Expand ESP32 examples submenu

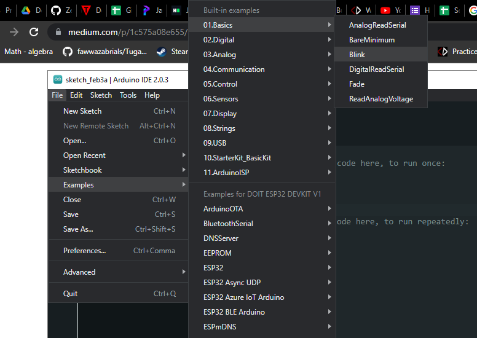point(262,268)
